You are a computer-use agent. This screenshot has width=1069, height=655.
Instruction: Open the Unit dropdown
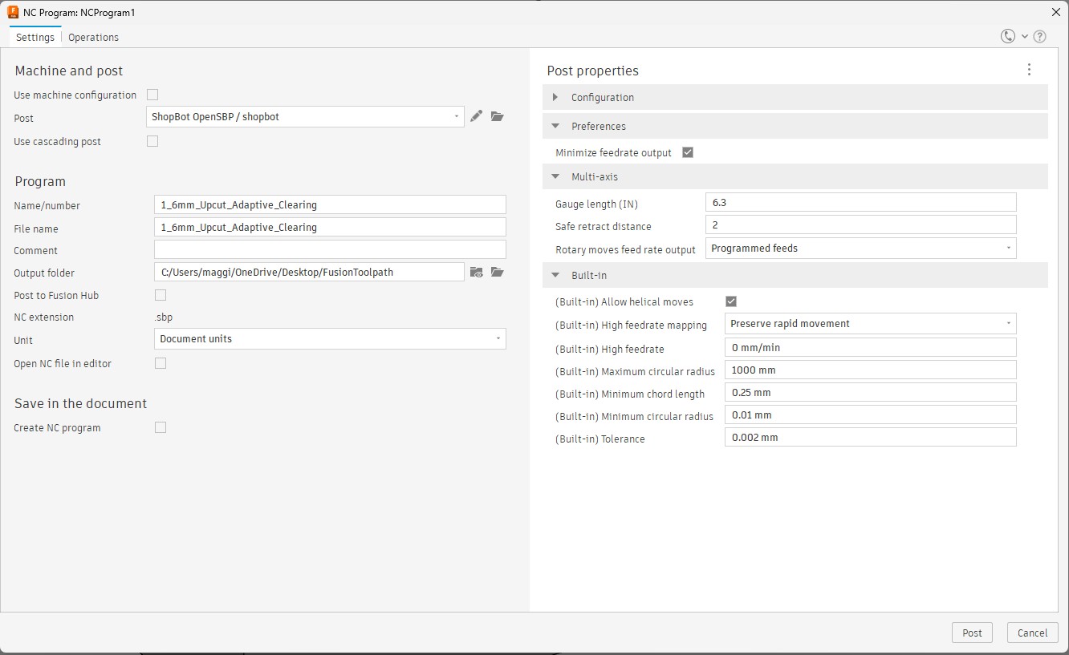pos(330,338)
